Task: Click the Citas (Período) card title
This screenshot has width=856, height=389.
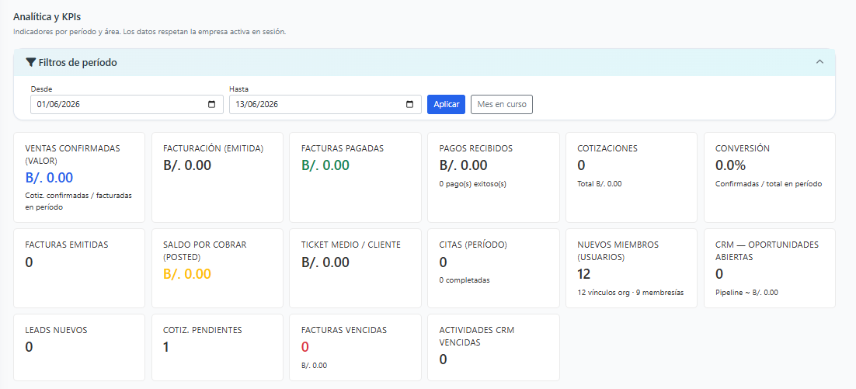Action: click(473, 245)
